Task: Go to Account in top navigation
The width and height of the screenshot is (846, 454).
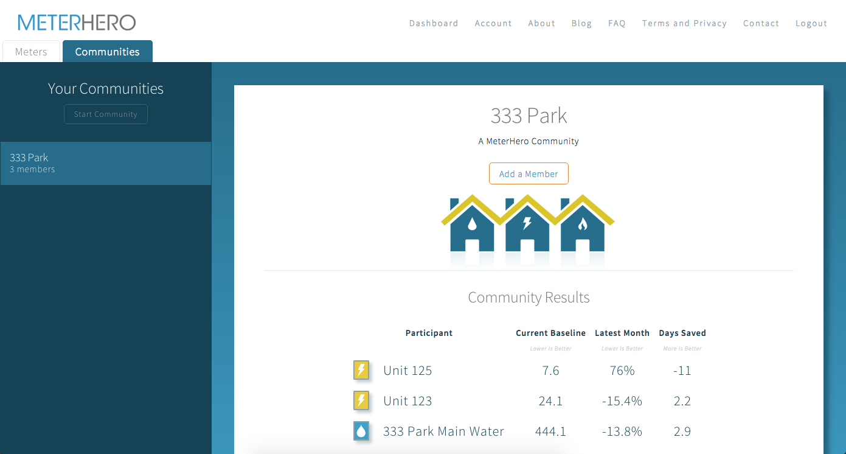Action: 493,23
